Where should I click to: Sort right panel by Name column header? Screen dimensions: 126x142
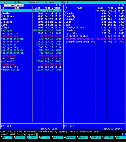[80, 8]
